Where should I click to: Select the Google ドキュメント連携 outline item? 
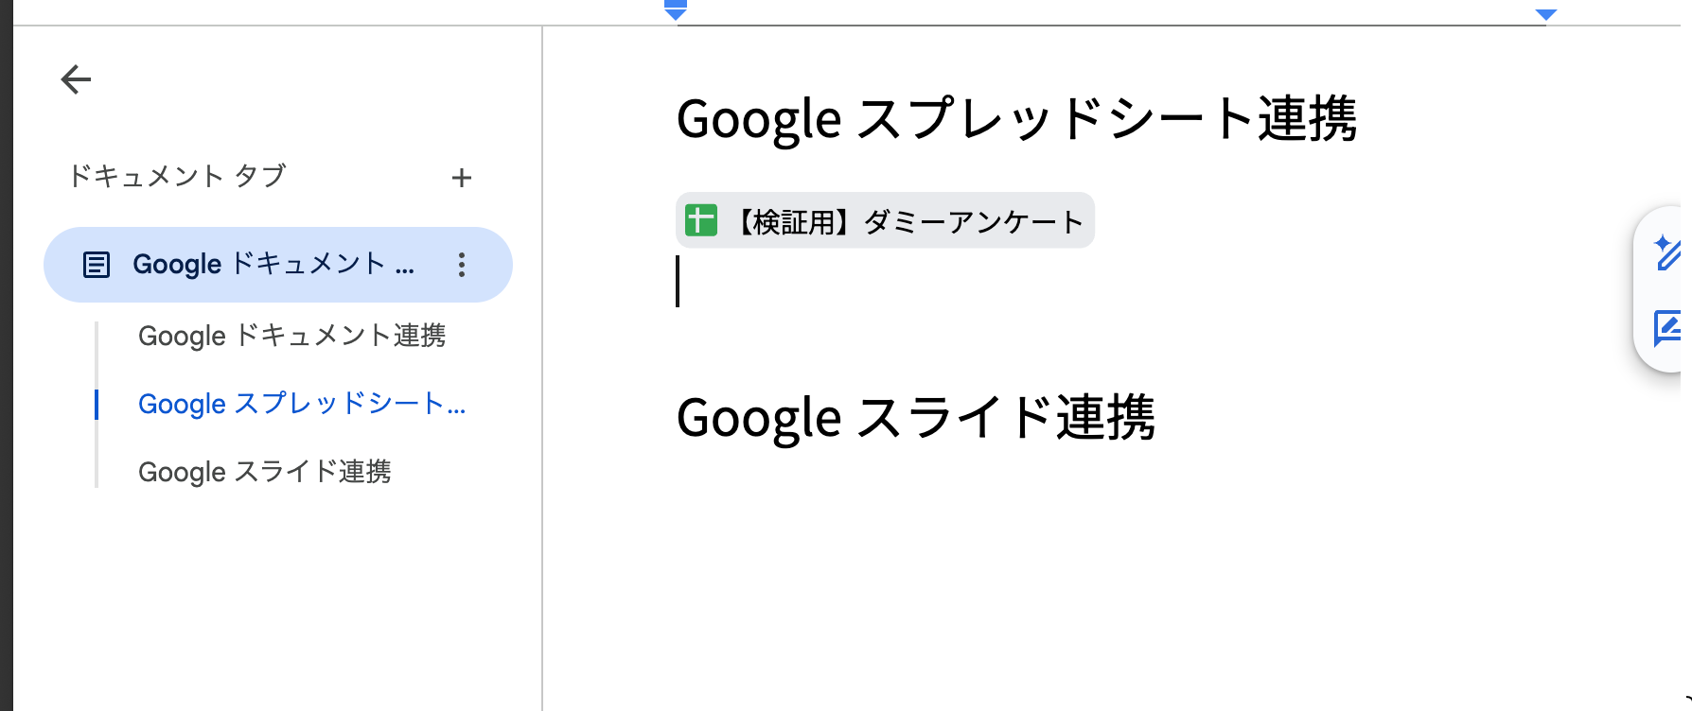click(x=293, y=336)
